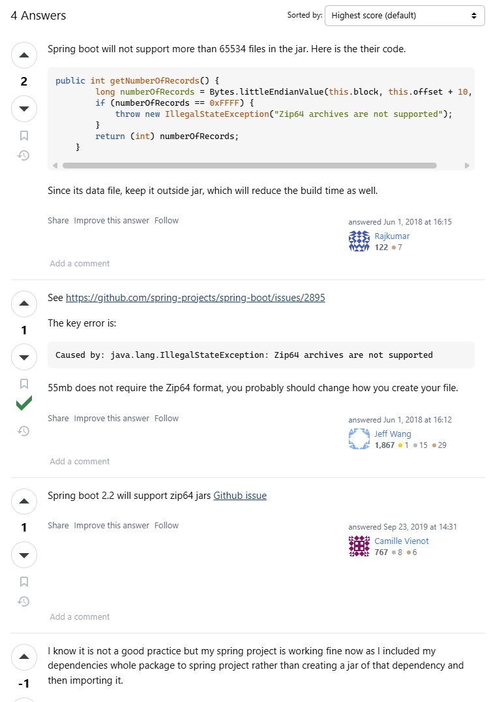Follow Jeff Wang's answer
The width and height of the screenshot is (489, 702).
pos(166,418)
